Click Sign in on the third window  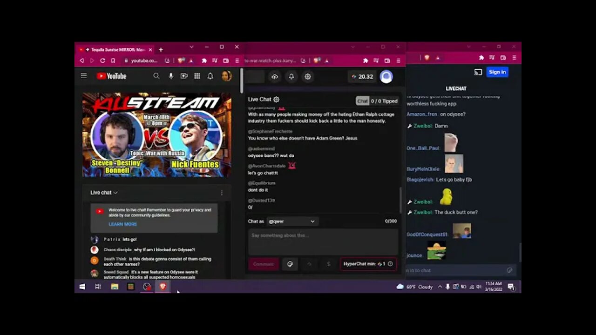pyautogui.click(x=497, y=72)
